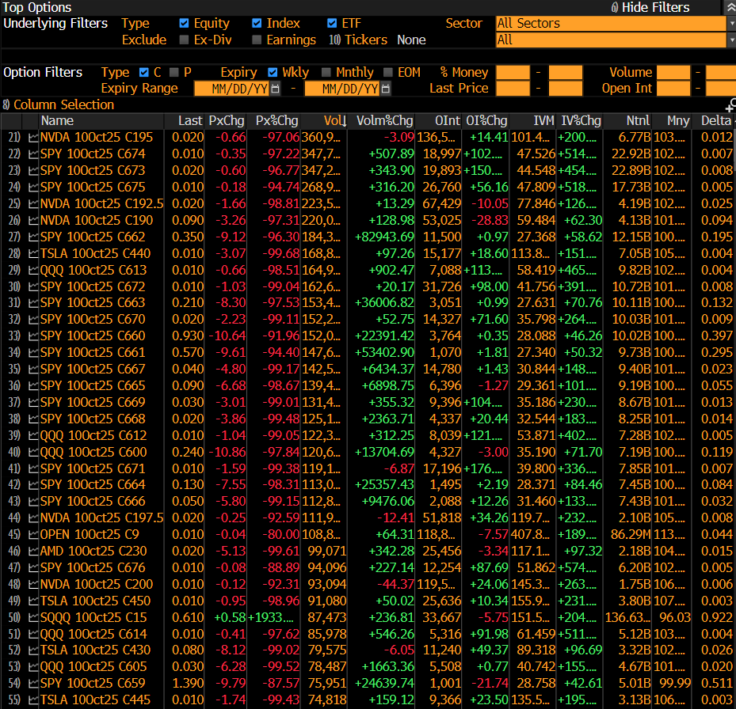Click the OI%Chg column header
Screen dimensions: 736x709
pos(486,121)
